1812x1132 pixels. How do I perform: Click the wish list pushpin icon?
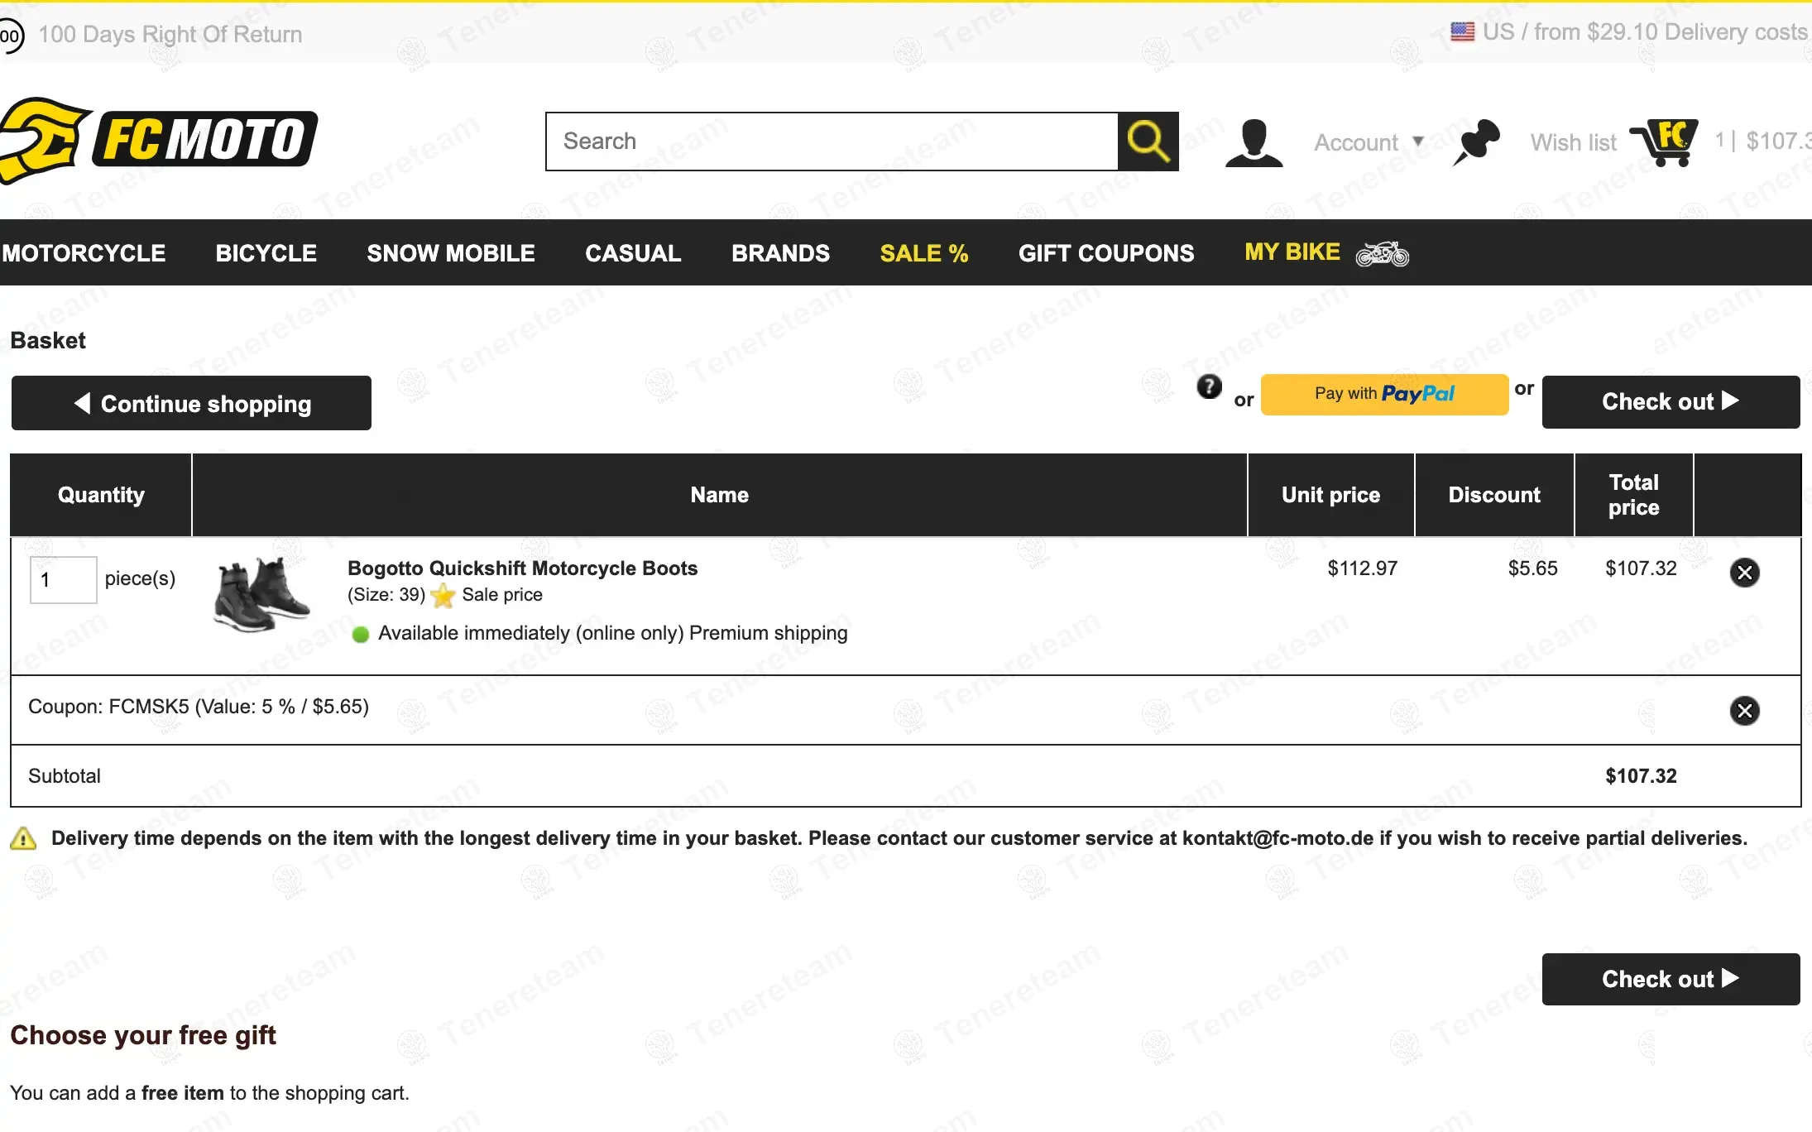1476,142
